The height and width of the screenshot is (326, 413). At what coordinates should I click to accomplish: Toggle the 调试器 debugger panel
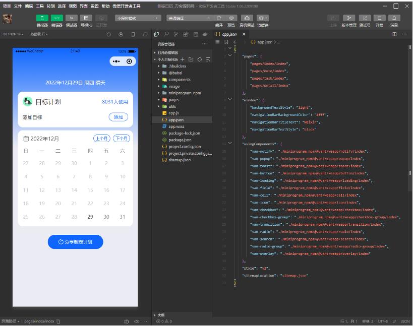tap(72, 18)
